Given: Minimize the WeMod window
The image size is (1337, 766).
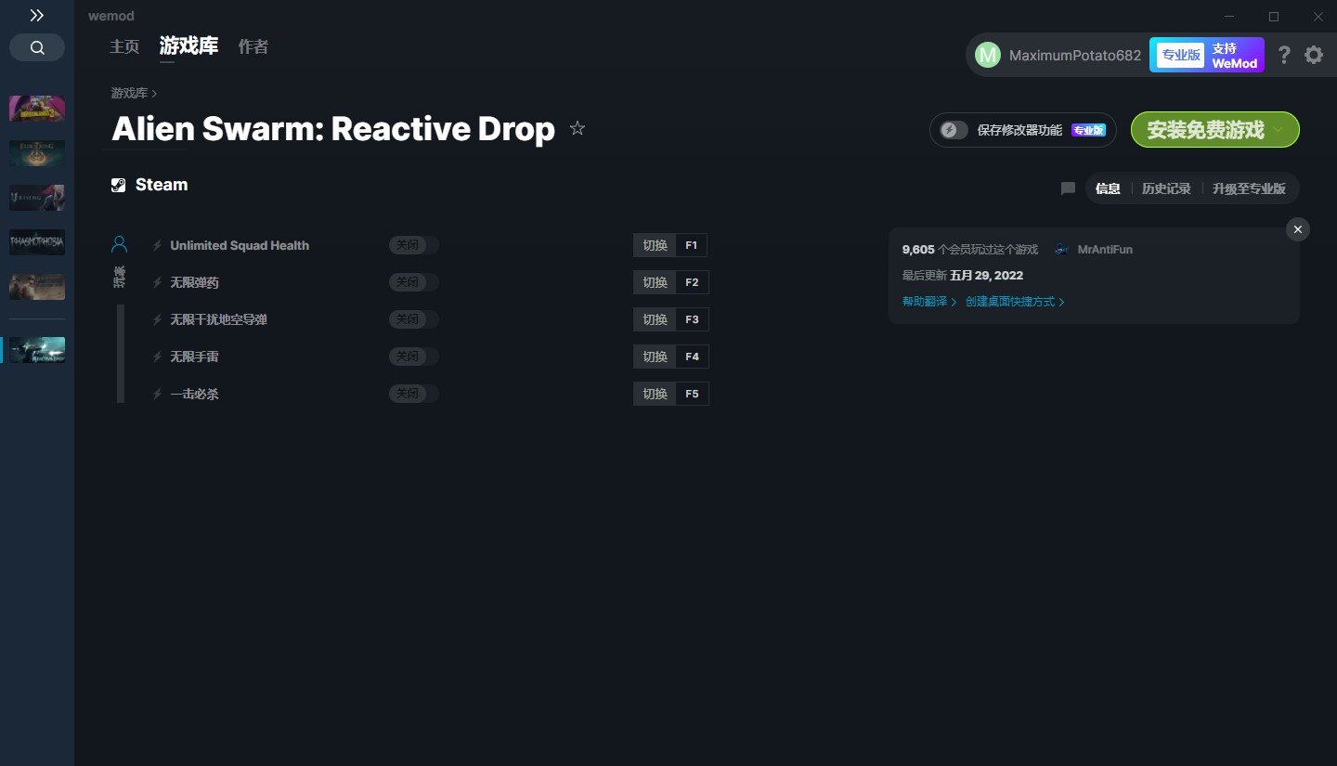Looking at the screenshot, I should pos(1229,17).
